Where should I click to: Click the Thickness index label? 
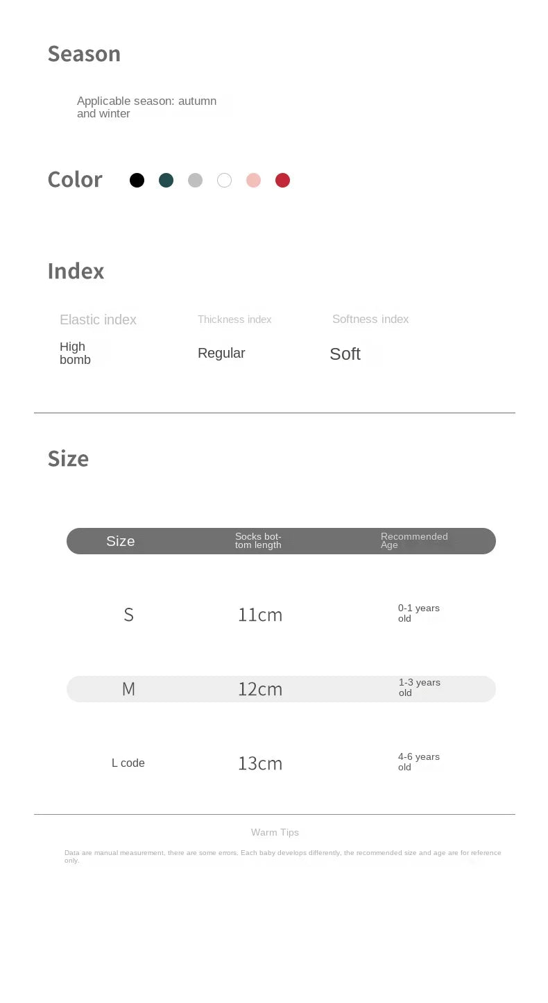click(234, 320)
